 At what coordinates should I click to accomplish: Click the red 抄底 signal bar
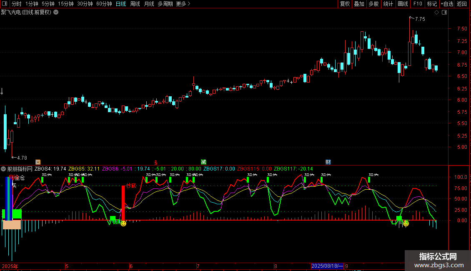point(123,203)
